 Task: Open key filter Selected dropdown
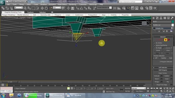coord(139,88)
